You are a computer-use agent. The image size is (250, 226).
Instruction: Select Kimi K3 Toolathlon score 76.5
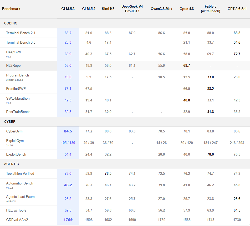tap(108, 173)
